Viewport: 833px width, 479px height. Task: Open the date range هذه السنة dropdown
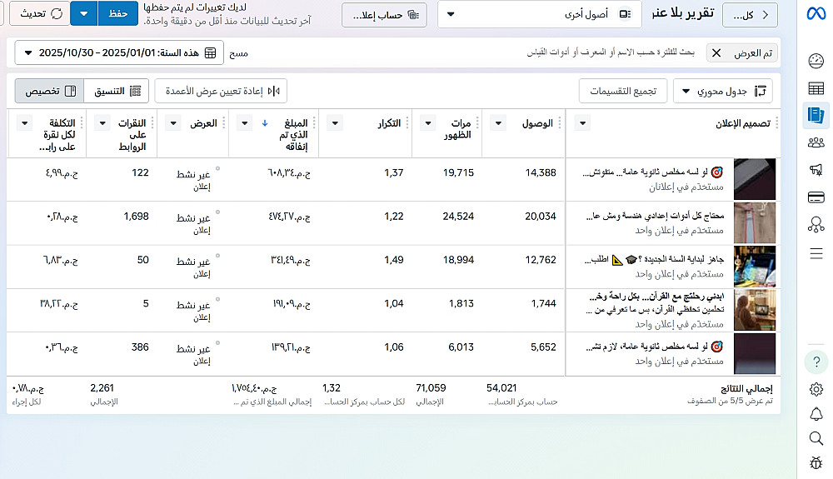coord(119,52)
